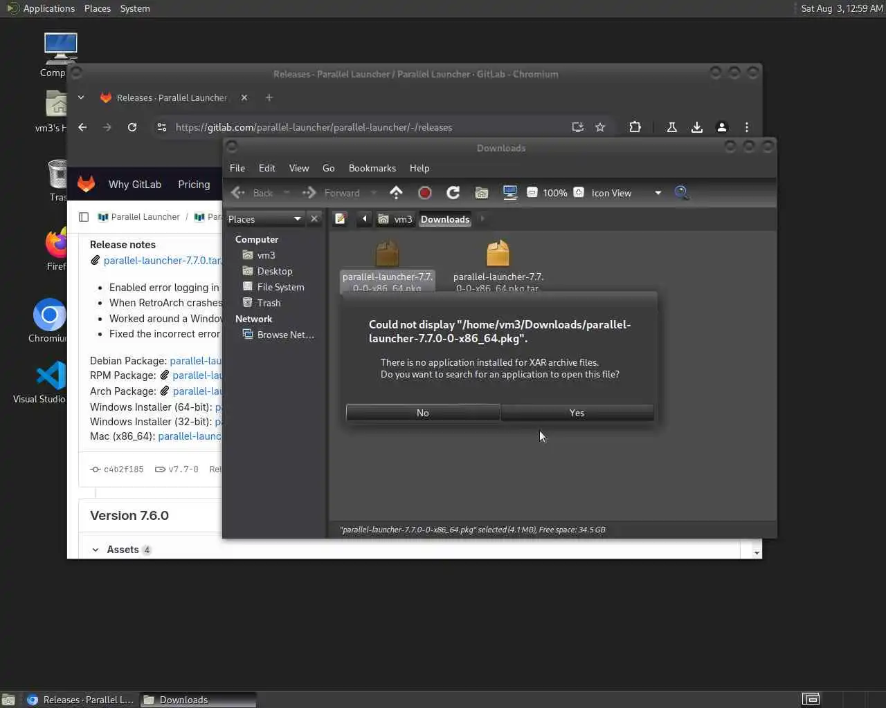Open the Bookmarks menu

pos(372,168)
